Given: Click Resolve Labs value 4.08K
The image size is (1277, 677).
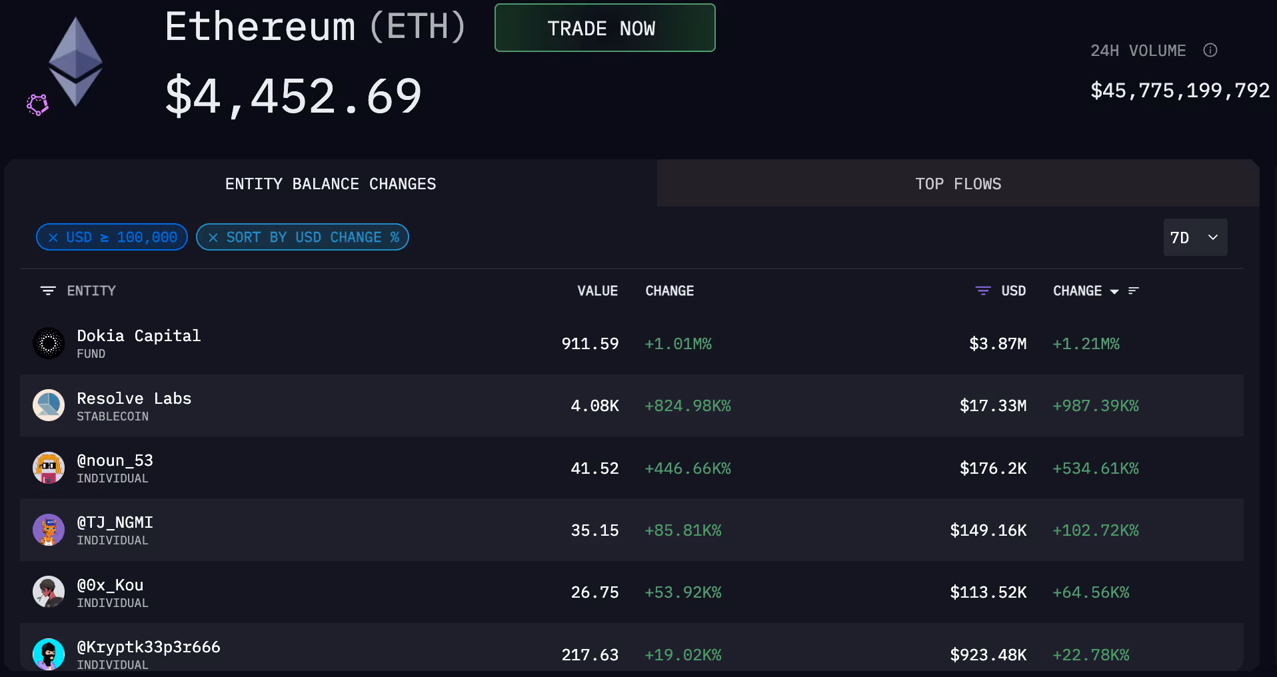Looking at the screenshot, I should (x=595, y=406).
